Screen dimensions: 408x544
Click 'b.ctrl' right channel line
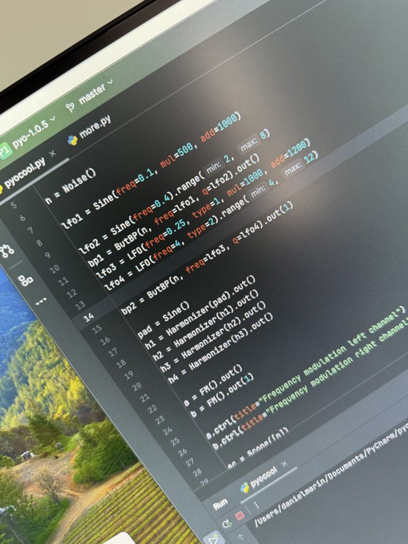tap(310, 385)
